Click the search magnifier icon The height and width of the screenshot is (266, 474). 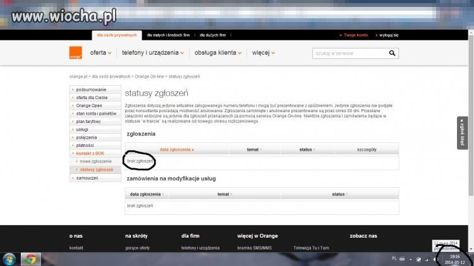click(392, 54)
